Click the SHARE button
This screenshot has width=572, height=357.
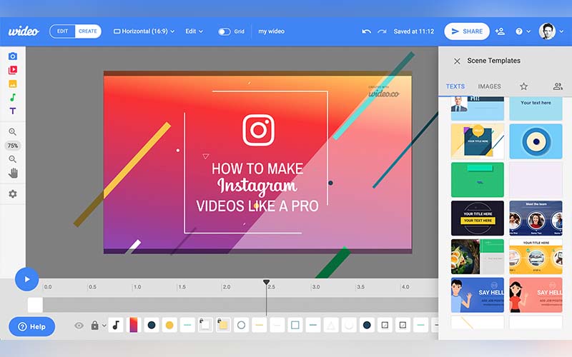click(x=467, y=31)
